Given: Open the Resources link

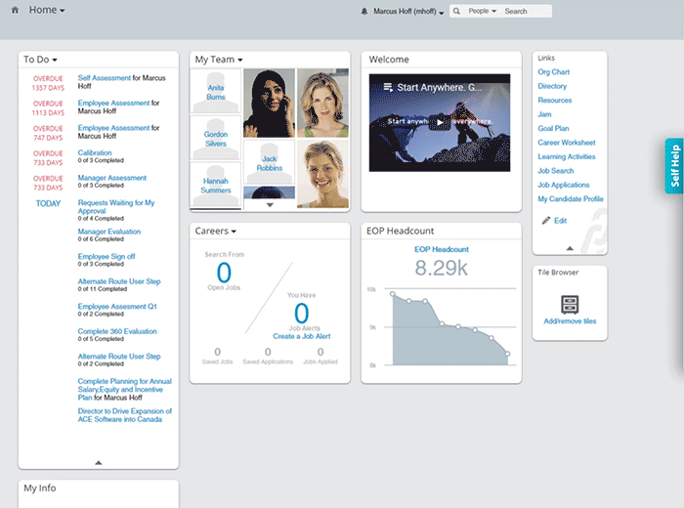Looking at the screenshot, I should [554, 100].
